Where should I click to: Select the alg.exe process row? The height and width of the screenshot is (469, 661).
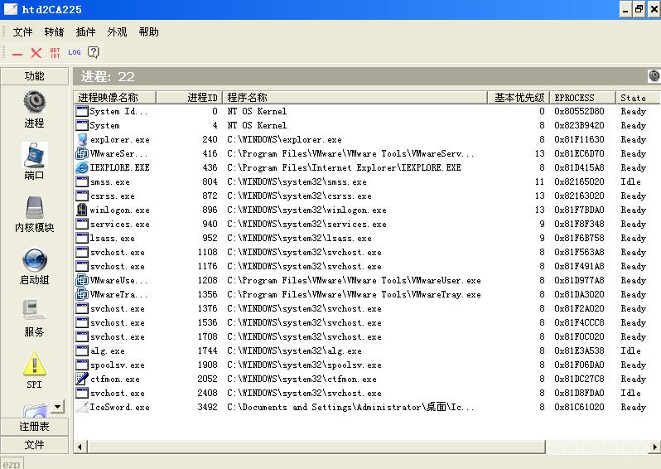366,351
